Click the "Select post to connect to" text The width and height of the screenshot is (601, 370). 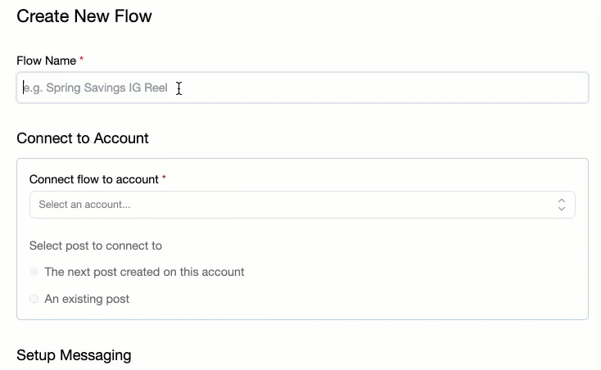click(x=95, y=246)
